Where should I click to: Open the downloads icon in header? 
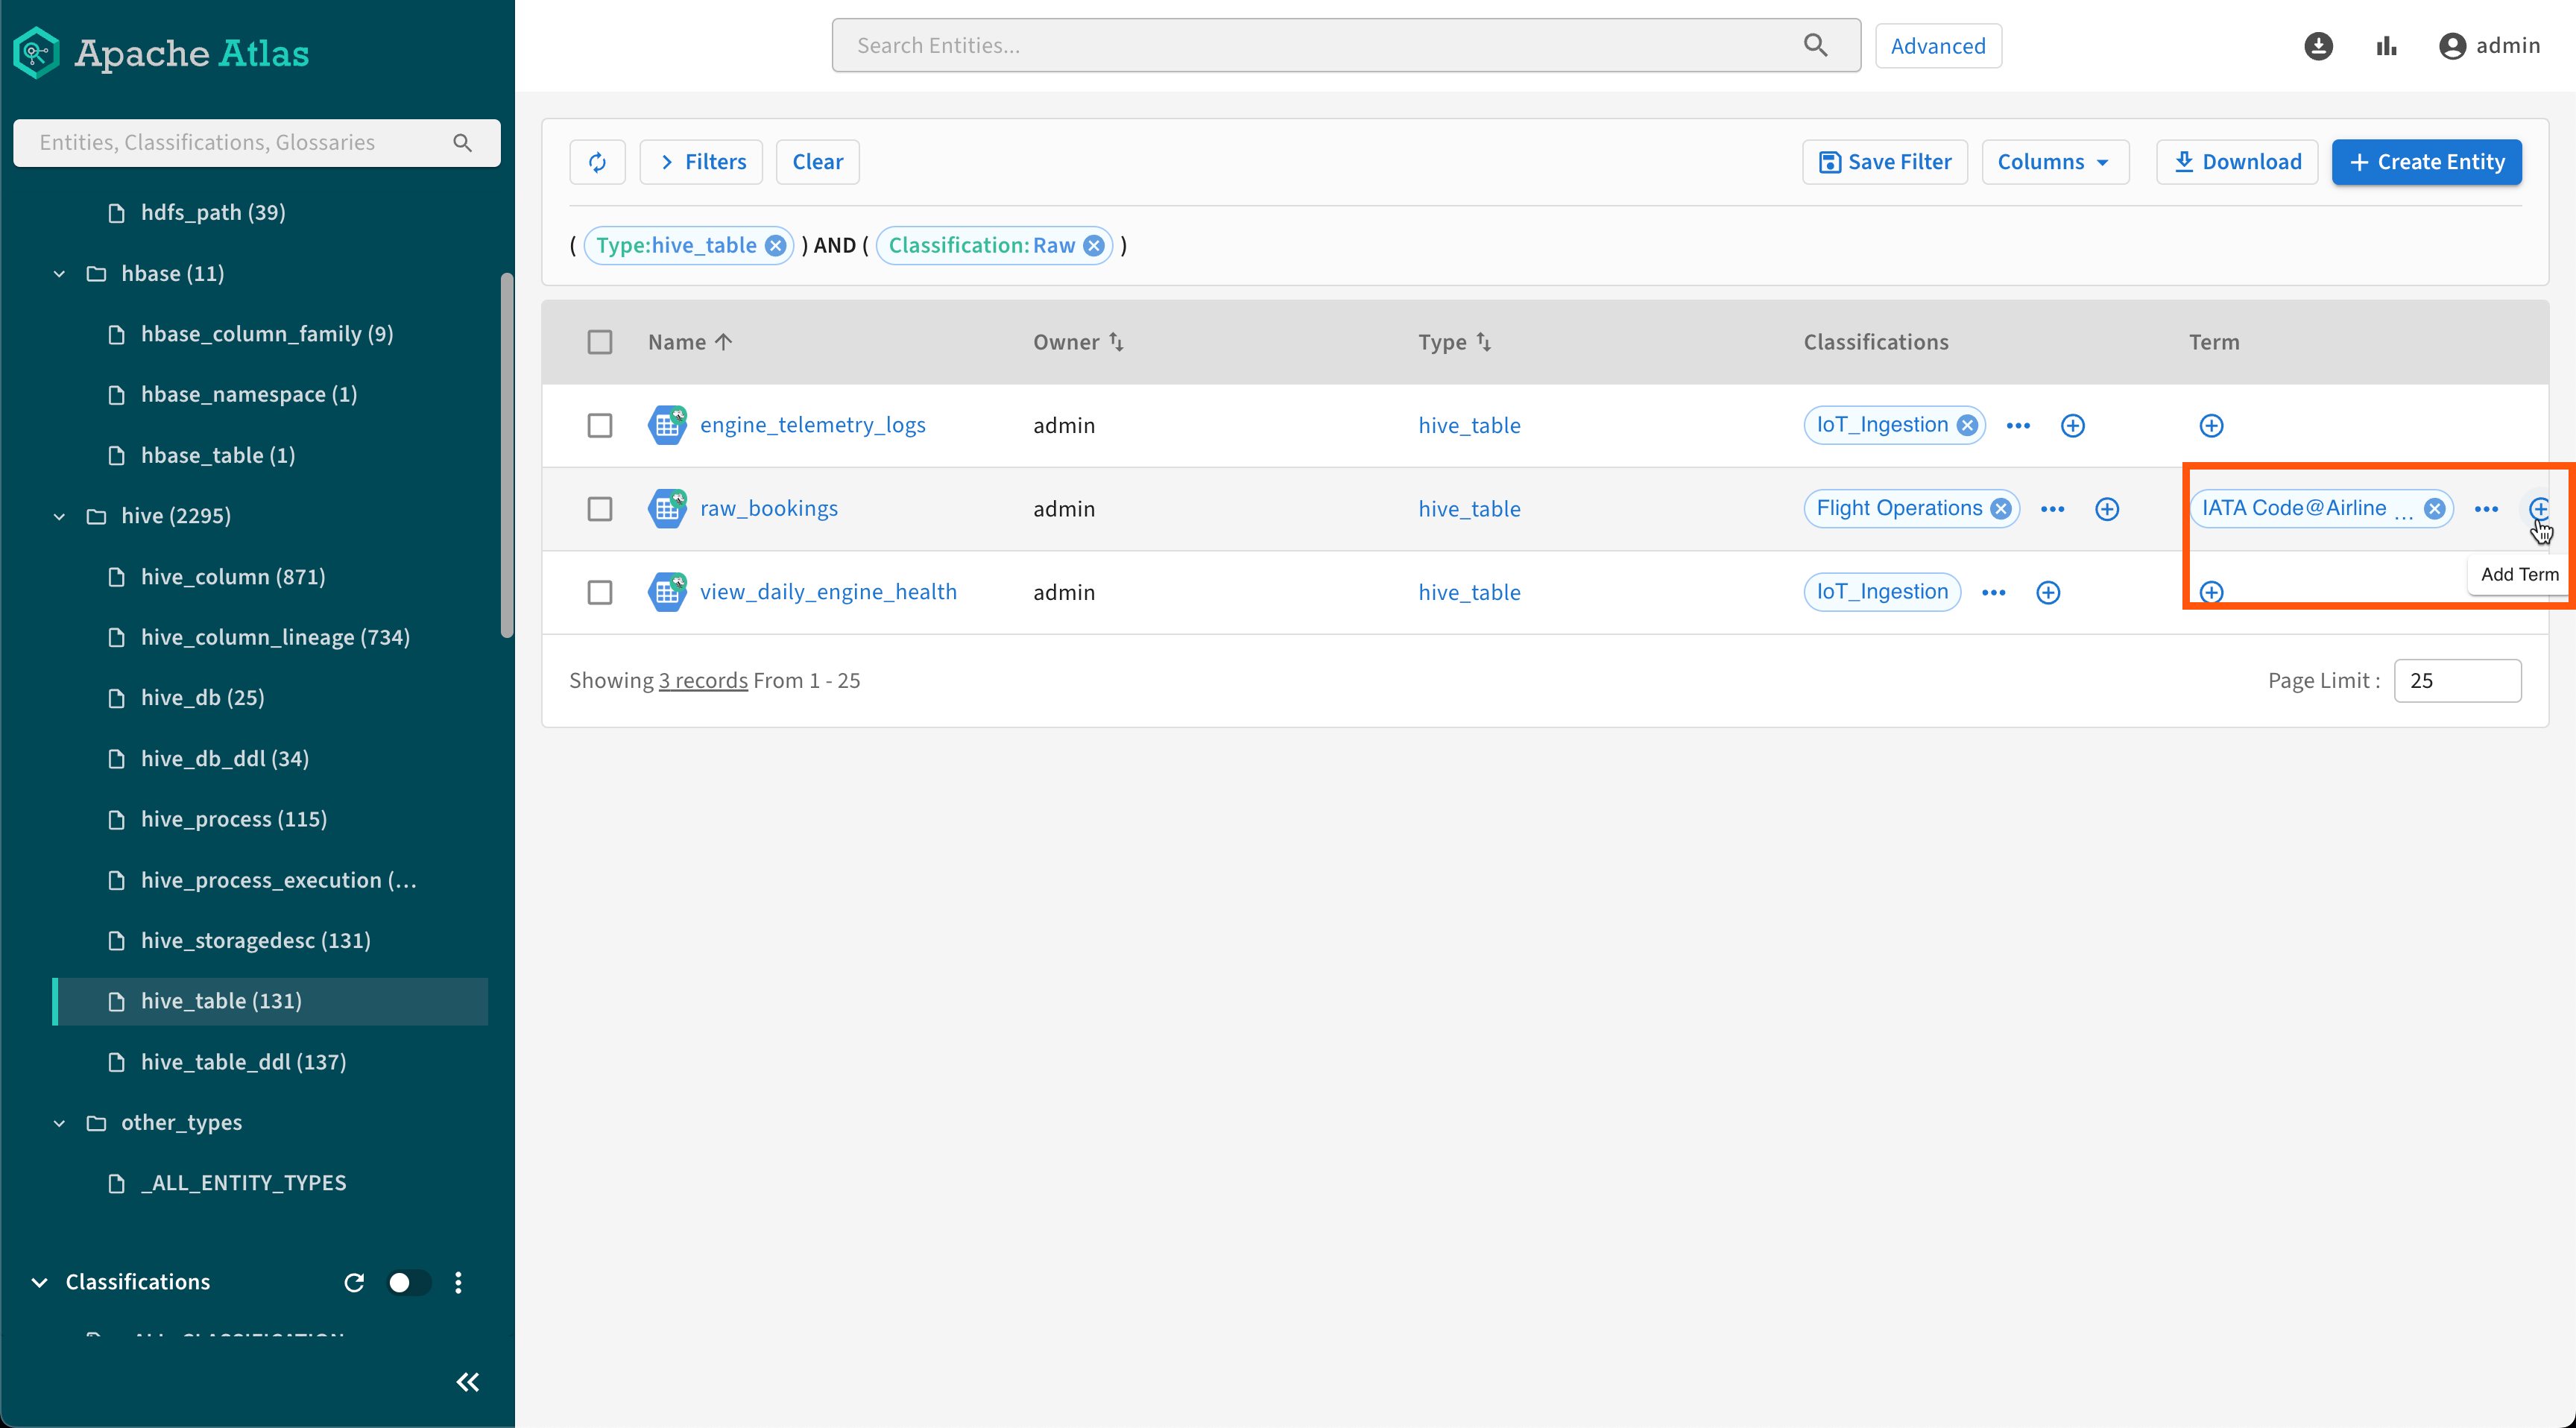pyautogui.click(x=2318, y=46)
